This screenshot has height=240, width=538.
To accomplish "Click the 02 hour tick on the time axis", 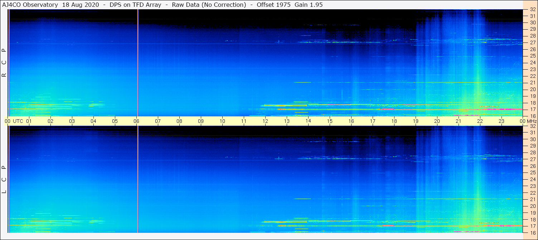I will coord(50,121).
